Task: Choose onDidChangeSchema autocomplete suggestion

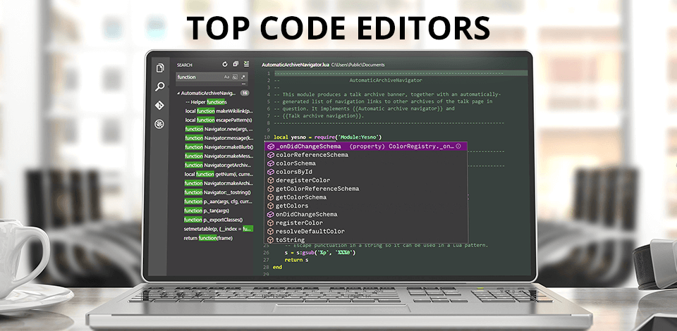Action: click(366, 214)
